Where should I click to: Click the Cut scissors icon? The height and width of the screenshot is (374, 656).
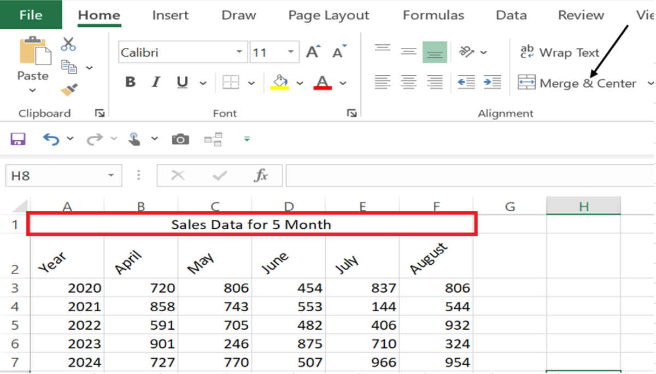tap(68, 44)
